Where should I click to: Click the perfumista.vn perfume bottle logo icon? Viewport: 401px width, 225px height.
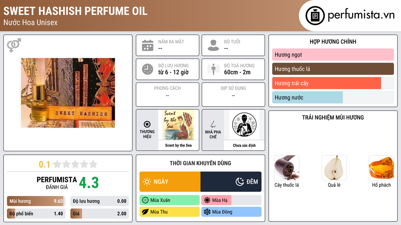[x=315, y=16]
